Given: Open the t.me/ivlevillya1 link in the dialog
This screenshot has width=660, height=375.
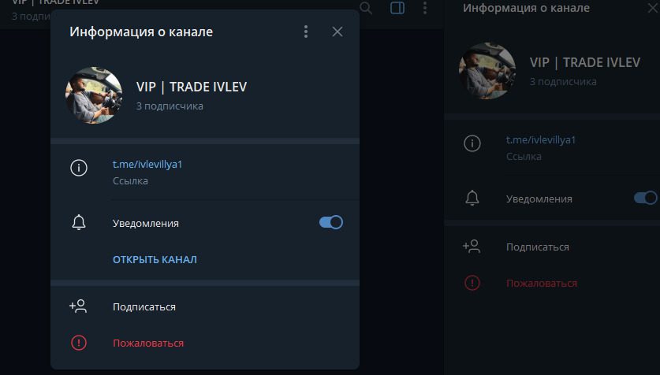Looking at the screenshot, I should coord(147,165).
